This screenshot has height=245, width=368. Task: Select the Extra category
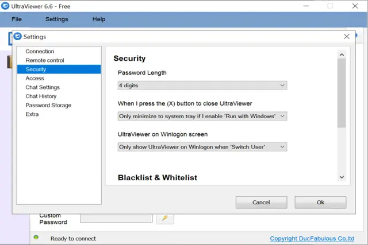pos(59,114)
